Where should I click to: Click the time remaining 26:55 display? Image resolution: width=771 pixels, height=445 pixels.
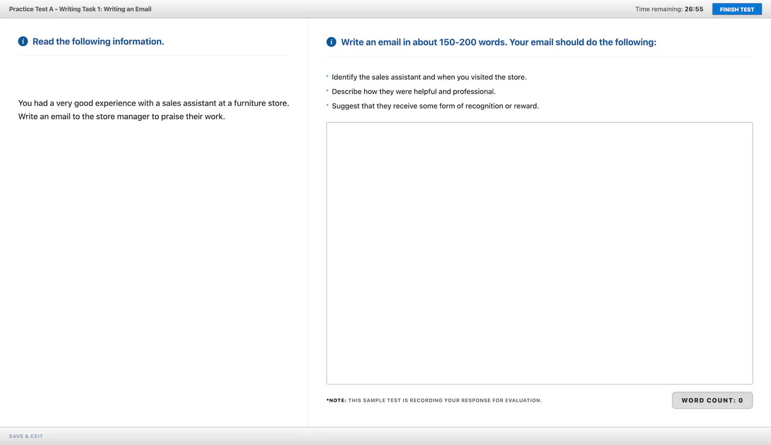[x=669, y=9]
